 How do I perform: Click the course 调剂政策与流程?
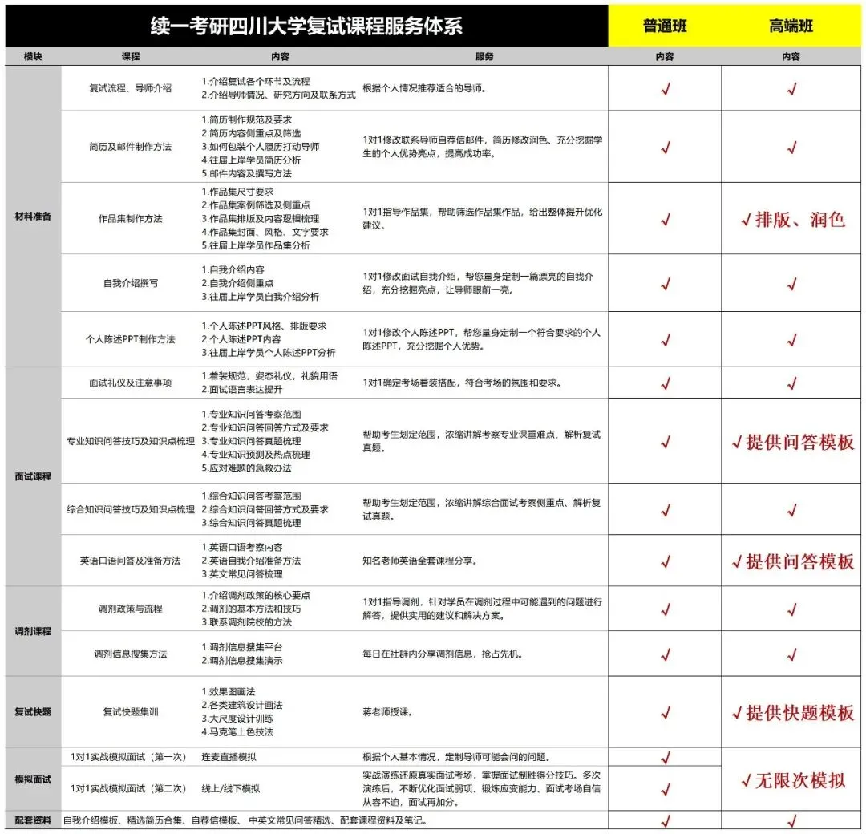pos(131,609)
